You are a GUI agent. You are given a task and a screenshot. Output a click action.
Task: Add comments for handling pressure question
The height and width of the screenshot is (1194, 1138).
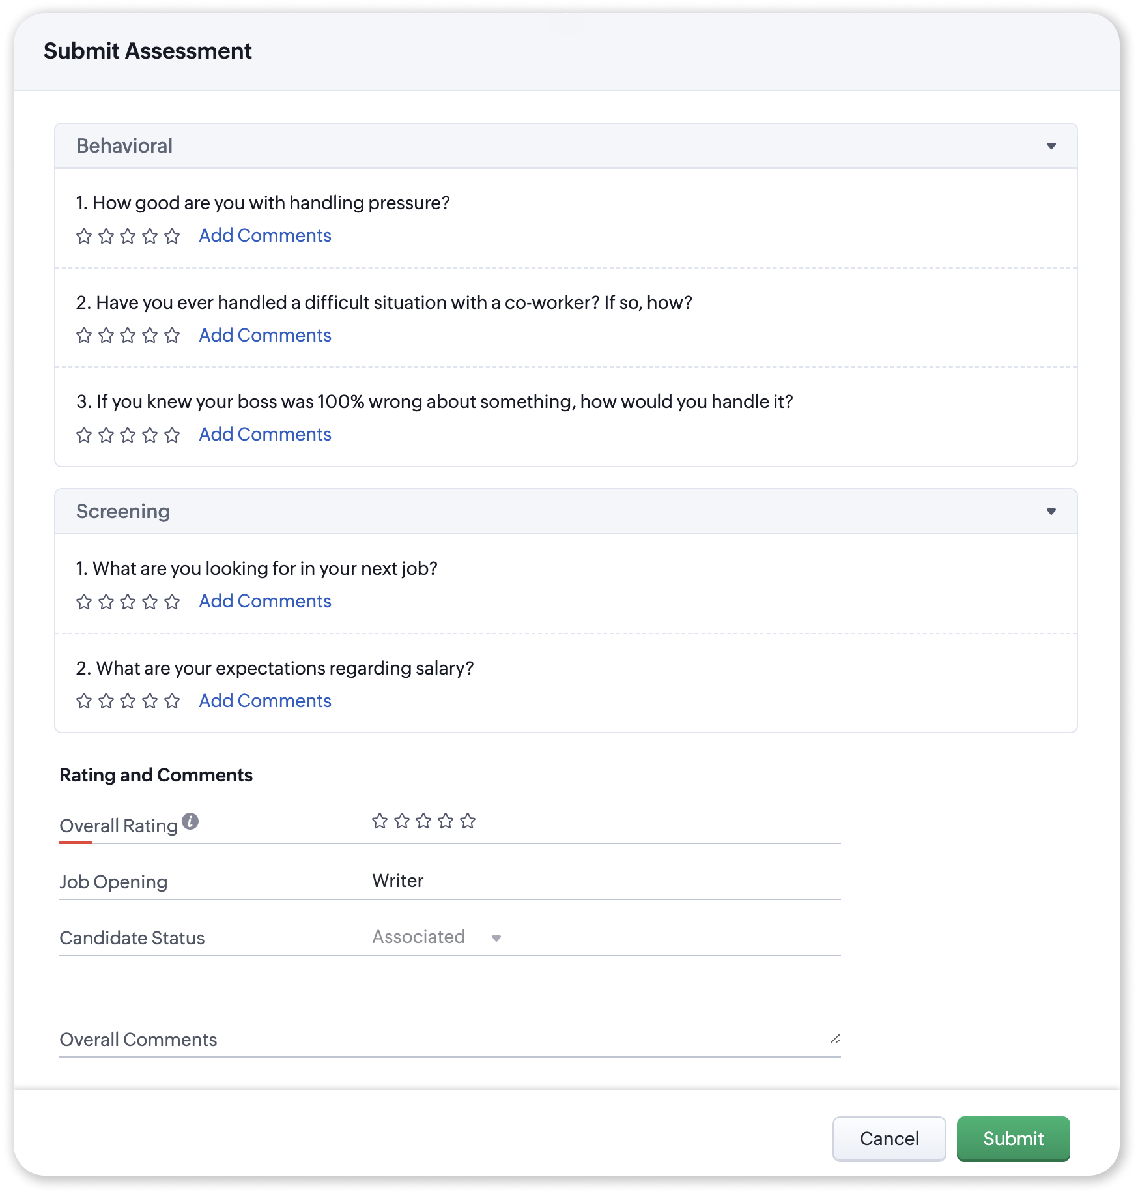tap(265, 235)
